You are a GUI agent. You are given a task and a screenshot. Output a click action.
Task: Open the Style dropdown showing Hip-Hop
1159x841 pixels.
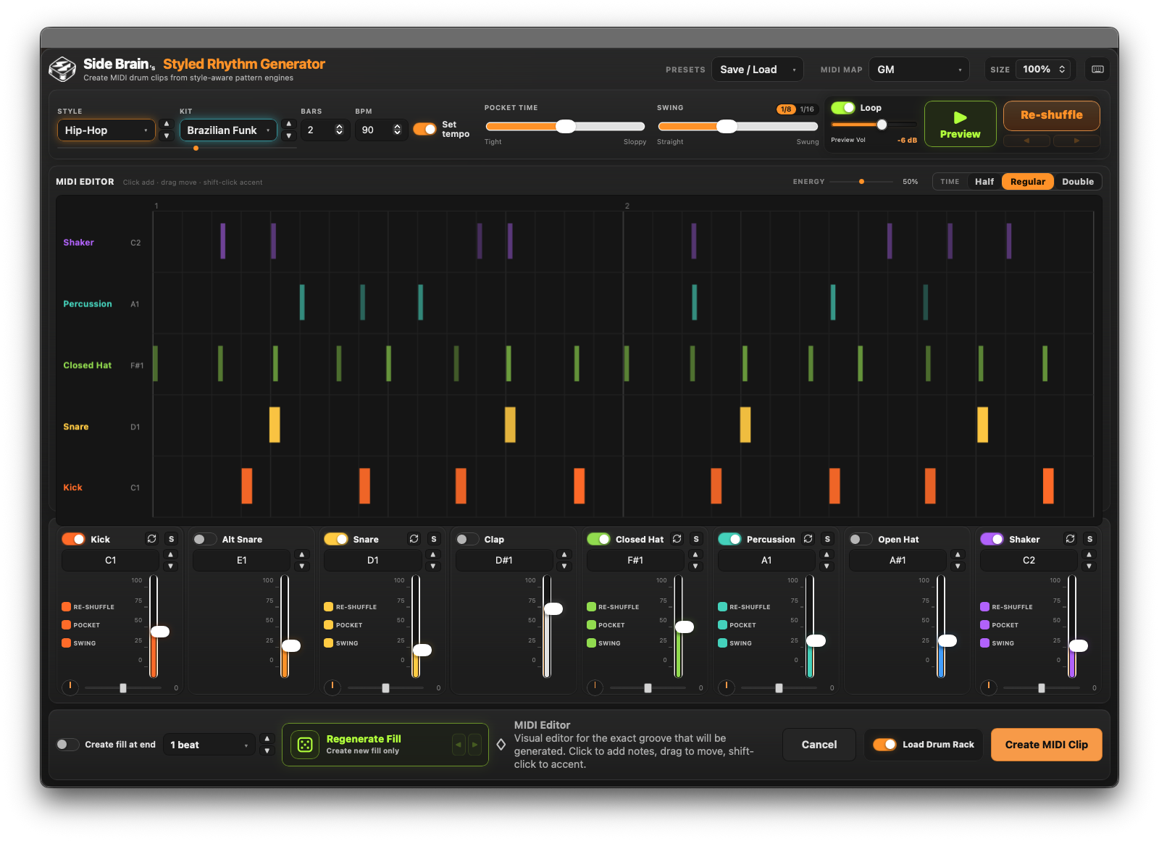(x=106, y=130)
